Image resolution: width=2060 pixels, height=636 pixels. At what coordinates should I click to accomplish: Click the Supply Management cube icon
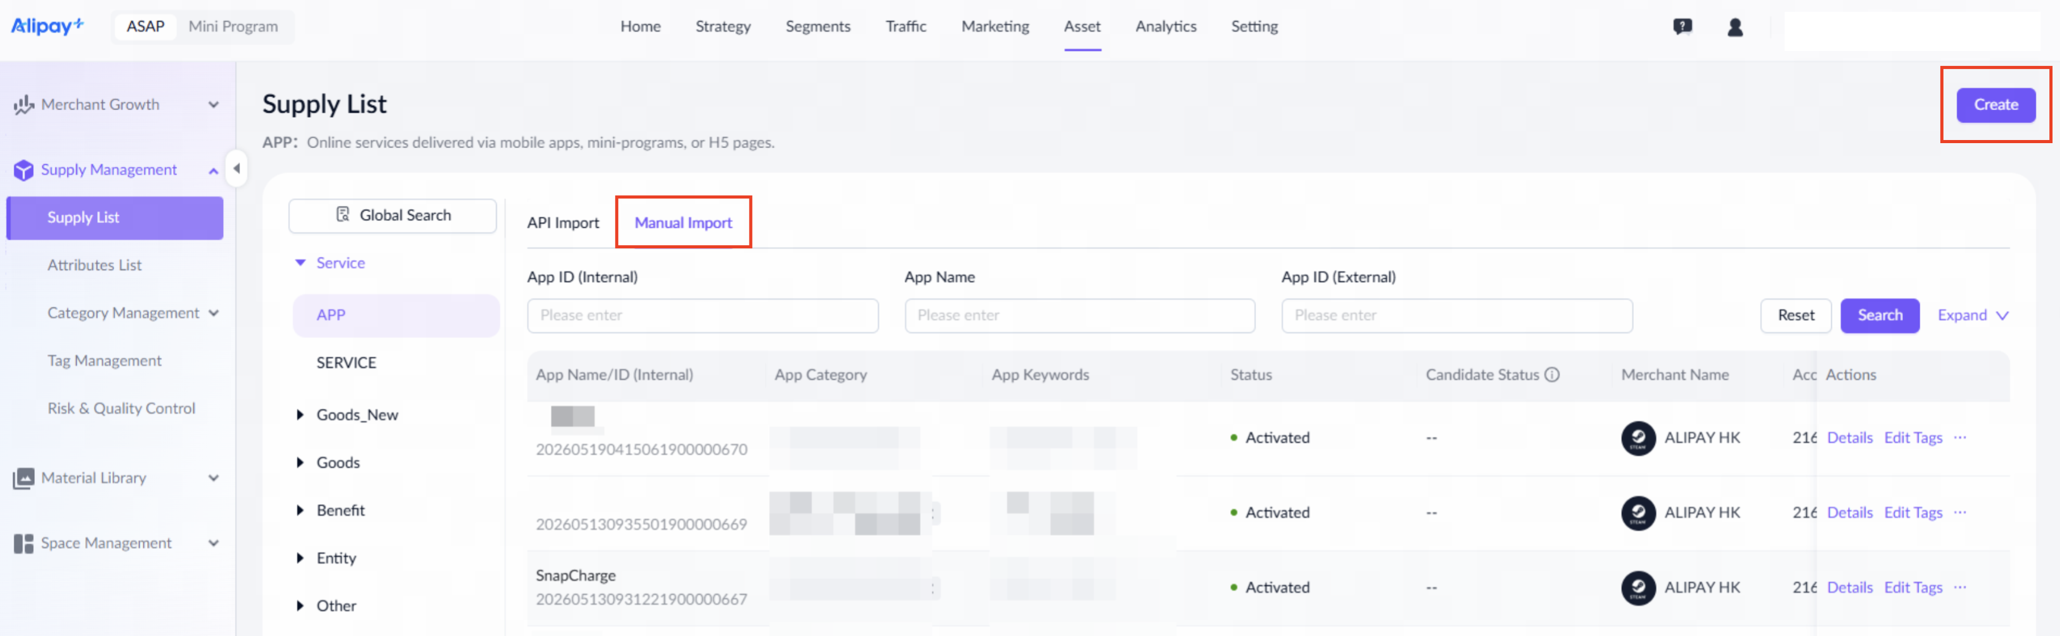pos(23,170)
